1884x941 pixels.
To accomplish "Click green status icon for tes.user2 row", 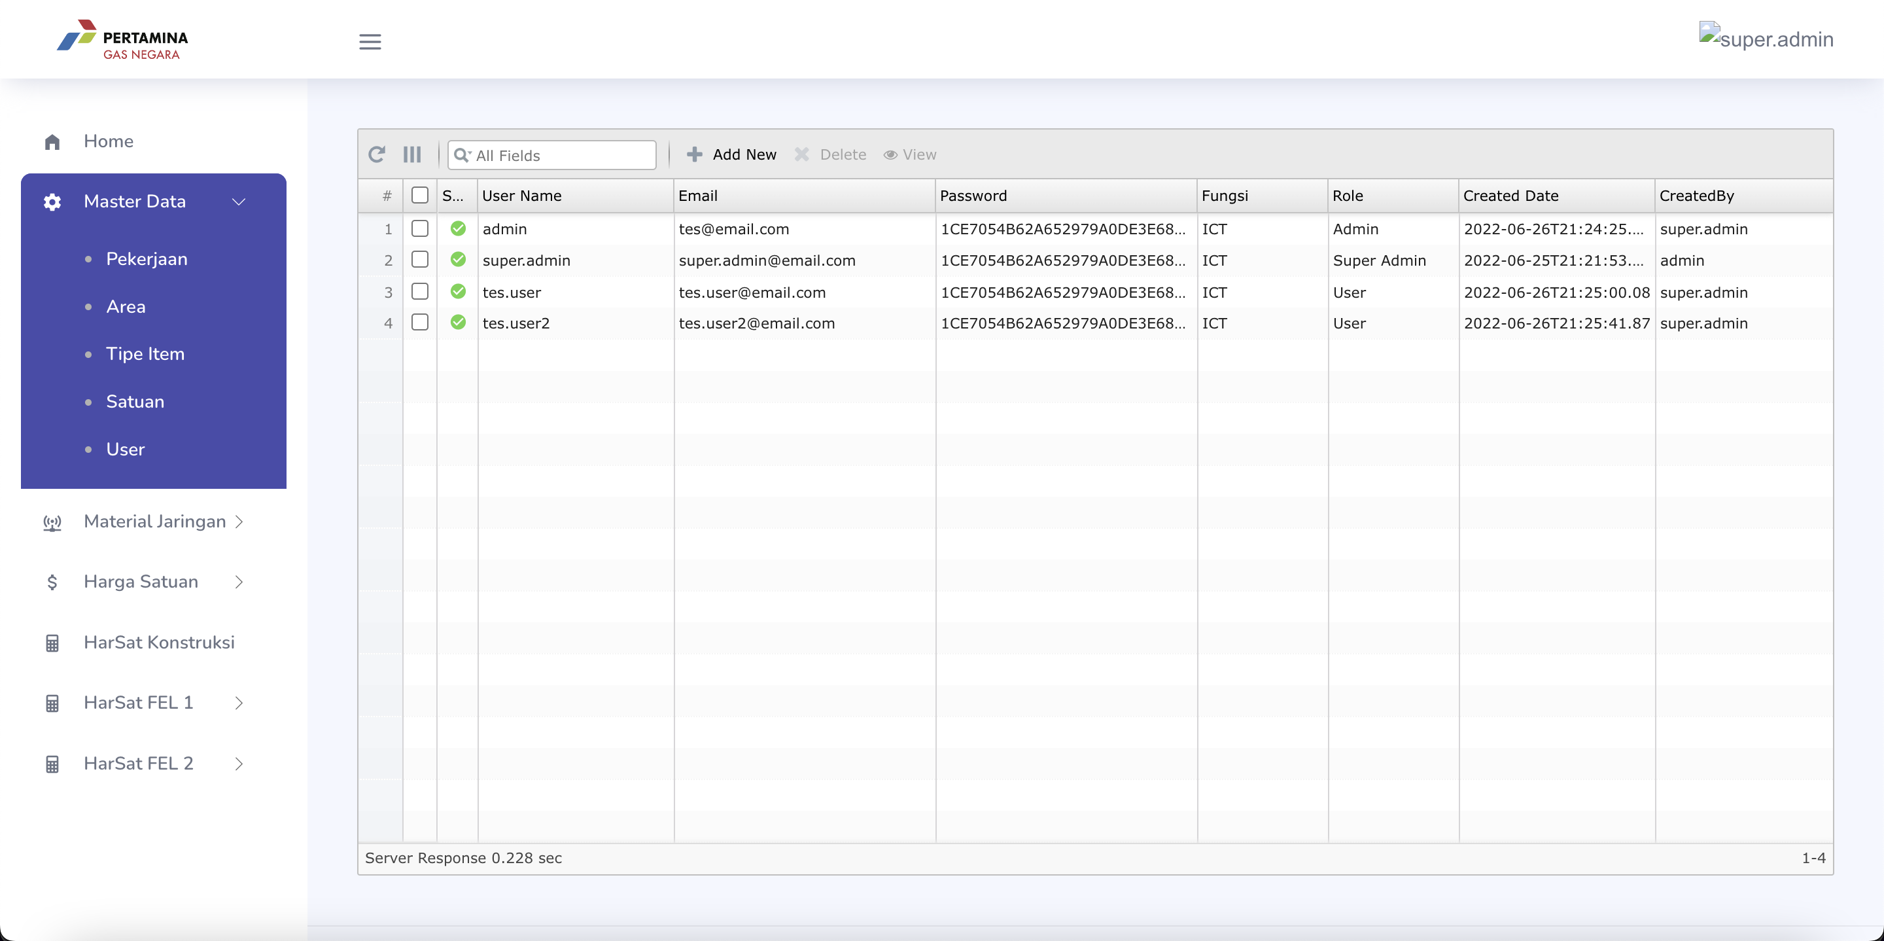I will (458, 322).
